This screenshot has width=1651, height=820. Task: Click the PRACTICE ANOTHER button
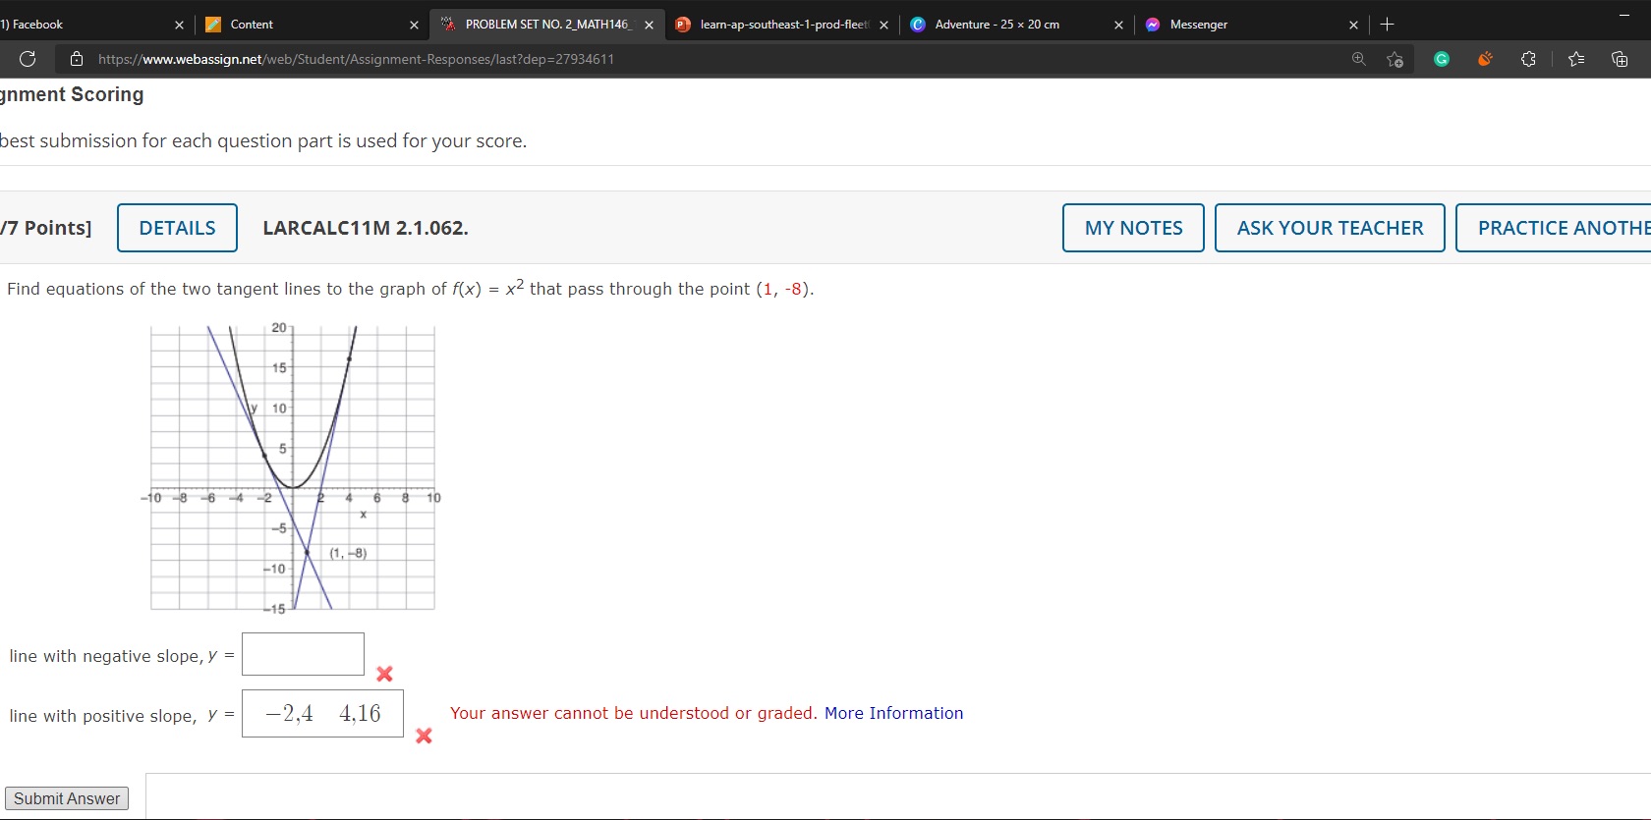[1555, 228]
